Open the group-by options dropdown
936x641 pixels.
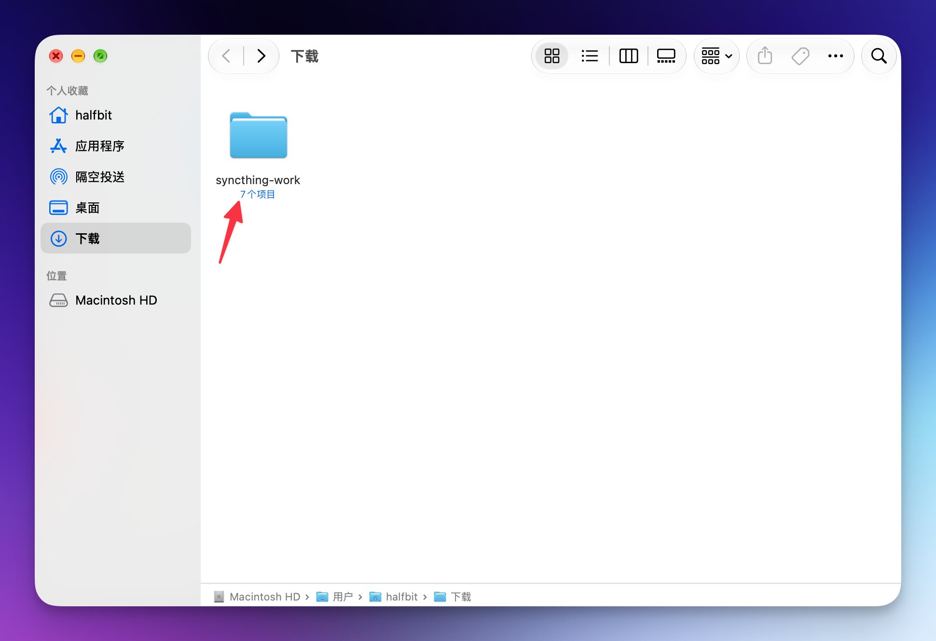(x=716, y=56)
